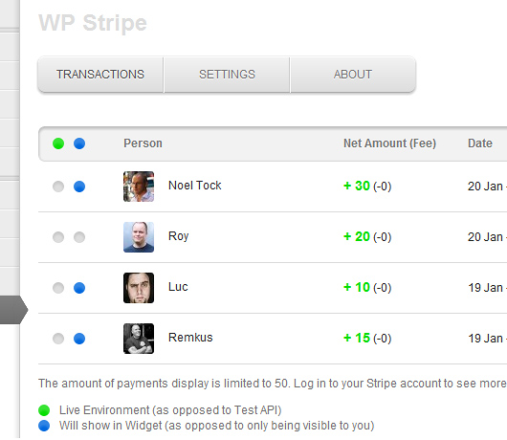Image resolution: width=507 pixels, height=440 pixels.
Task: Click Remkus's grey live status dot
Action: pyautogui.click(x=58, y=339)
